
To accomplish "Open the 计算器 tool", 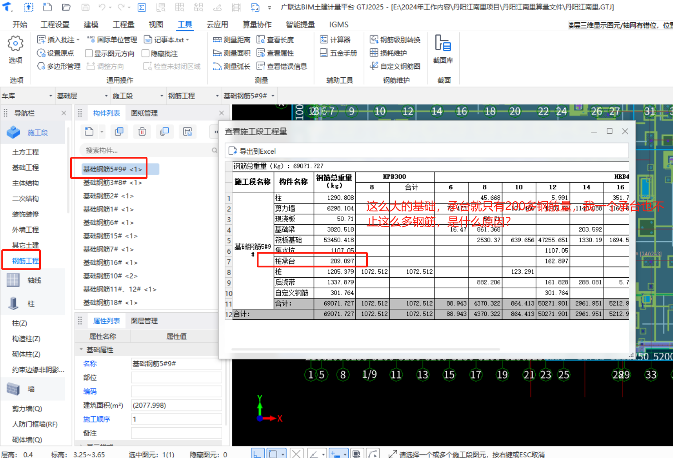I will tap(335, 40).
